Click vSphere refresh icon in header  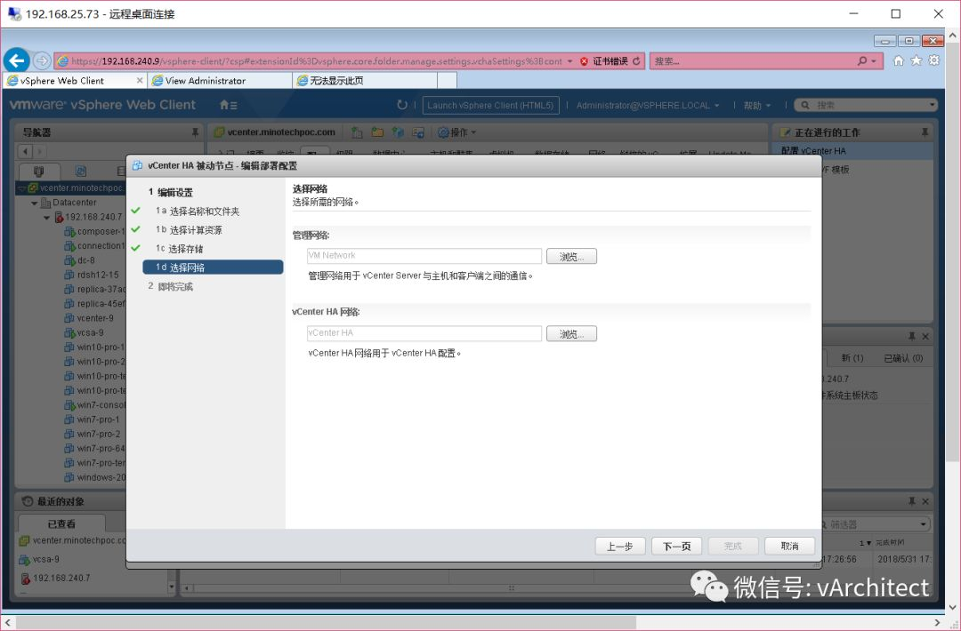click(402, 105)
